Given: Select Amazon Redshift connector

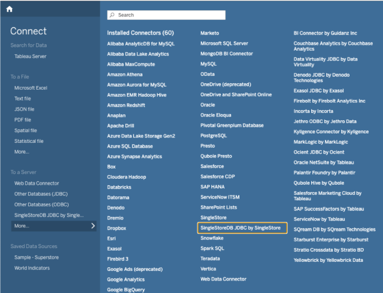Looking at the screenshot, I should click(x=126, y=105).
